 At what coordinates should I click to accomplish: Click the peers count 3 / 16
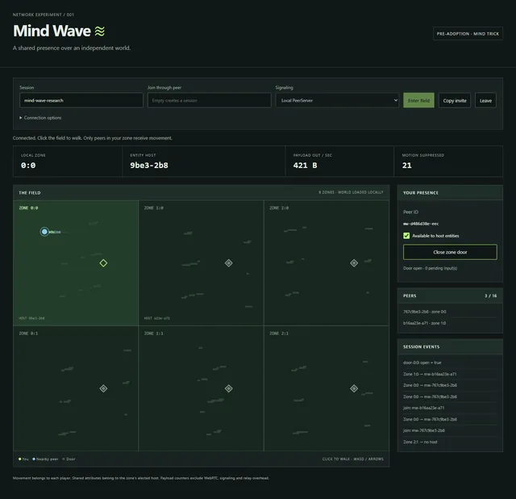(x=491, y=296)
